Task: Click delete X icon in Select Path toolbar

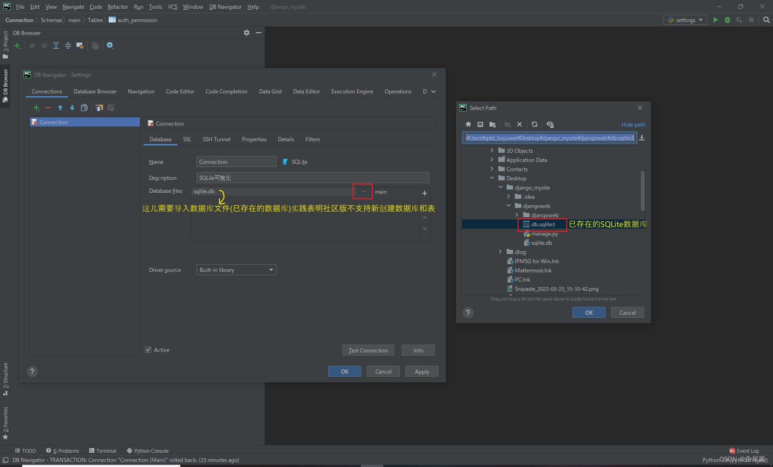Action: click(x=519, y=124)
